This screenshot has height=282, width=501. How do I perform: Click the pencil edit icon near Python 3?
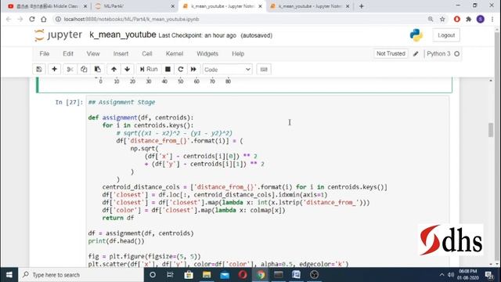coord(416,54)
